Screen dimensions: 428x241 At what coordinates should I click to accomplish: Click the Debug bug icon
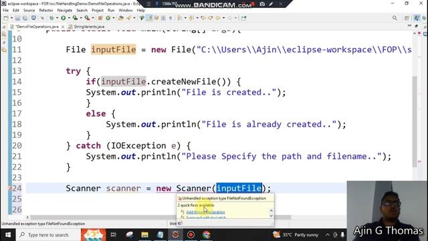(51, 18)
